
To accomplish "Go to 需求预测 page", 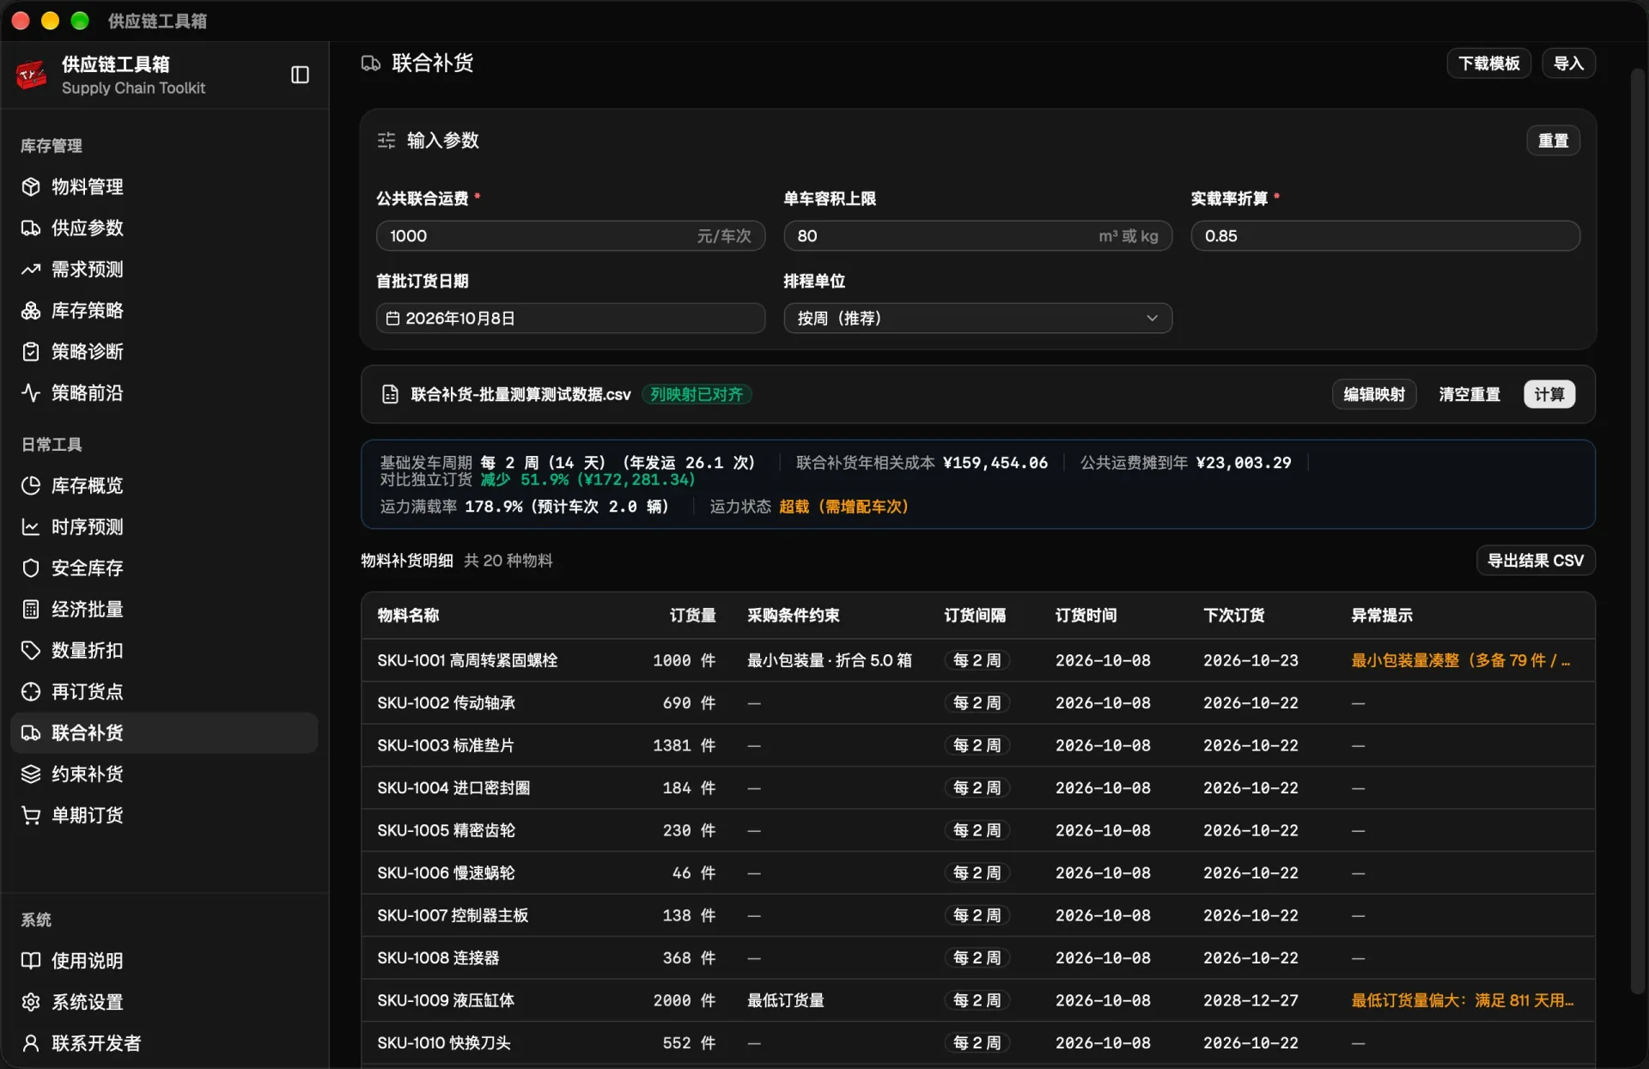I will (164, 269).
